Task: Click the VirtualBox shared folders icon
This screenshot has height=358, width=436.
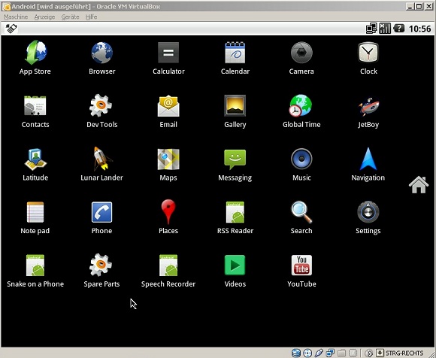Action: pos(341,353)
